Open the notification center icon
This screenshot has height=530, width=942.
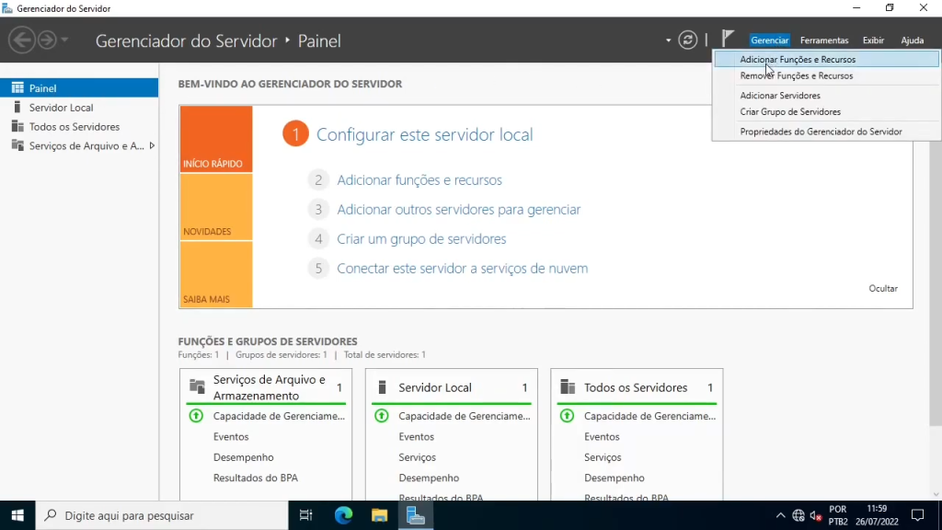point(918,515)
